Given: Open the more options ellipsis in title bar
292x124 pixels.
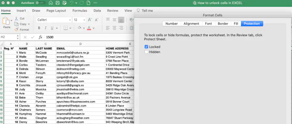Looking at the screenshot, I should tap(95, 3).
